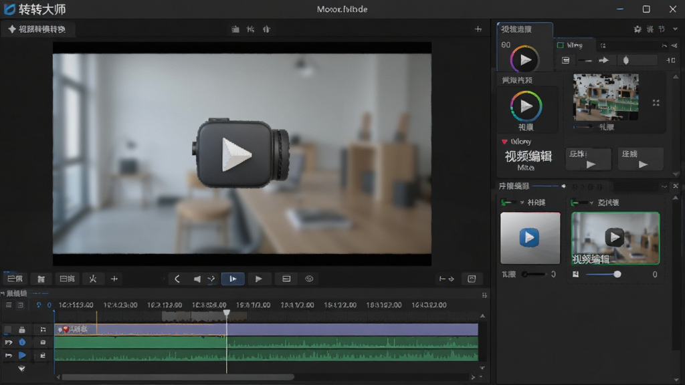Click the rectangular frame icon in the playback bar
The width and height of the screenshot is (685, 385).
[x=286, y=279]
